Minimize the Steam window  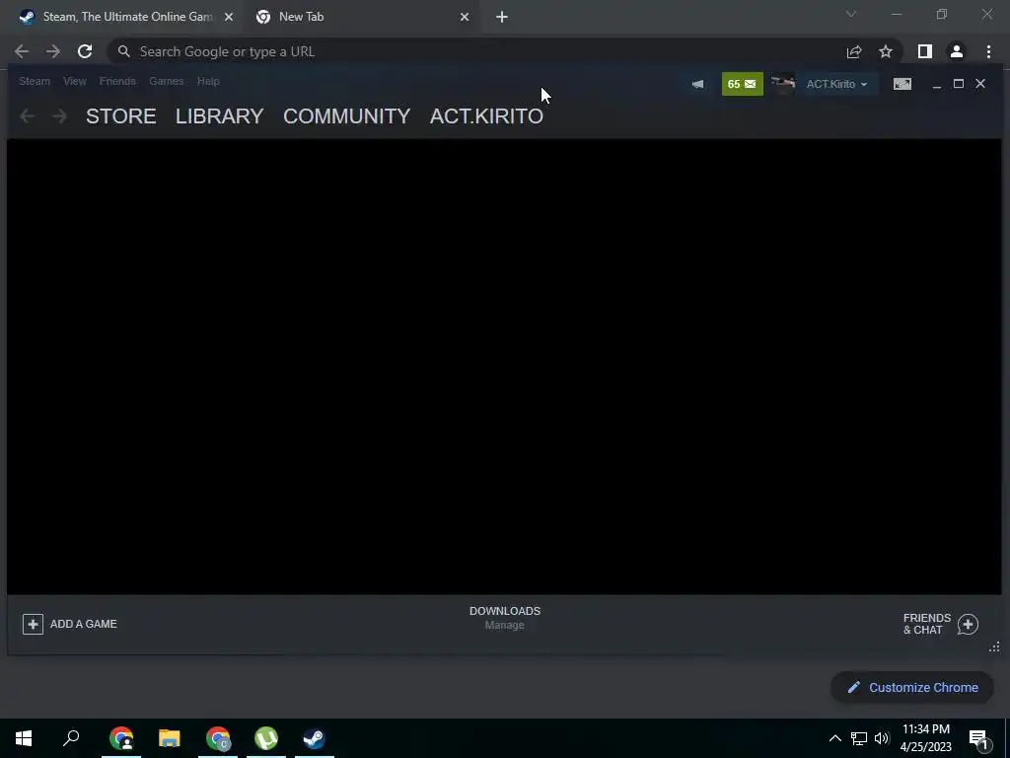tap(937, 85)
